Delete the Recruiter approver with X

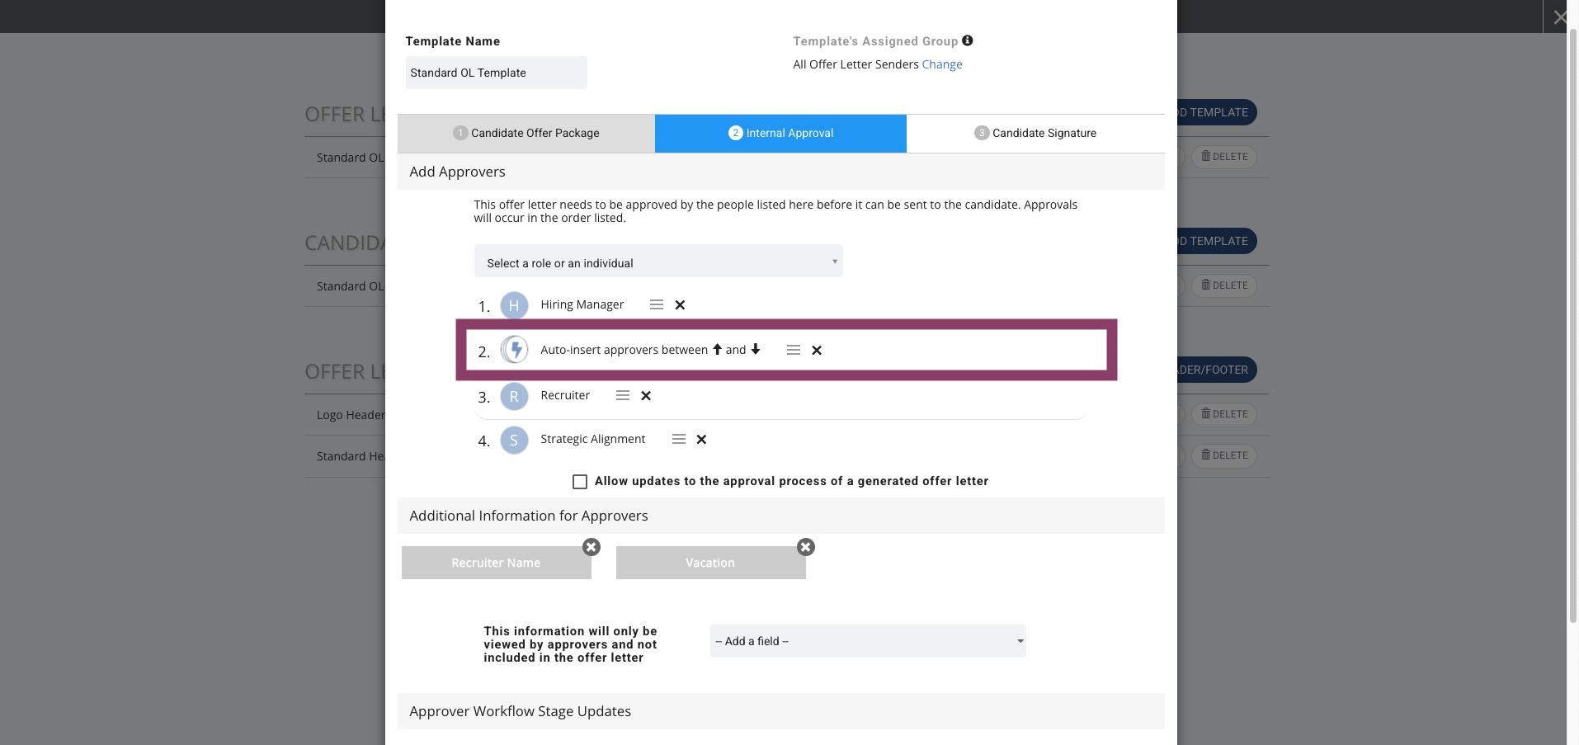coord(646,396)
